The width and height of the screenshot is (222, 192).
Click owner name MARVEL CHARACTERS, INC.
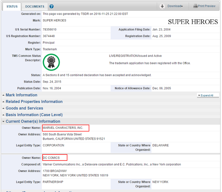(63, 128)
